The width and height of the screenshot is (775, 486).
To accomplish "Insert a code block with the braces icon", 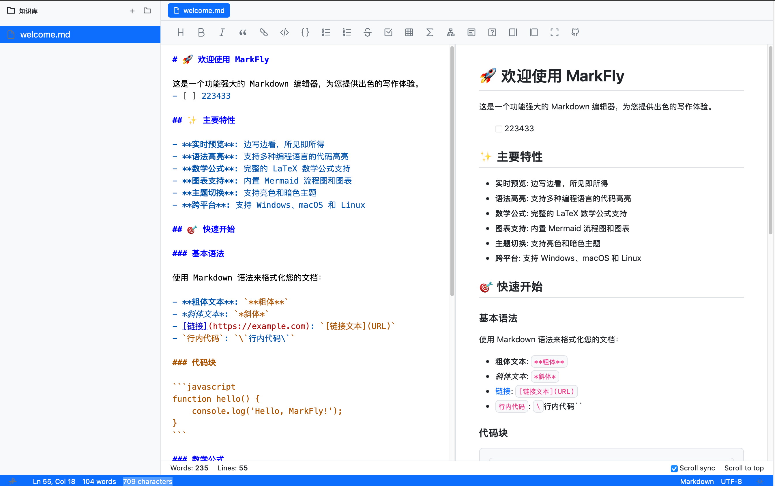I will point(305,32).
